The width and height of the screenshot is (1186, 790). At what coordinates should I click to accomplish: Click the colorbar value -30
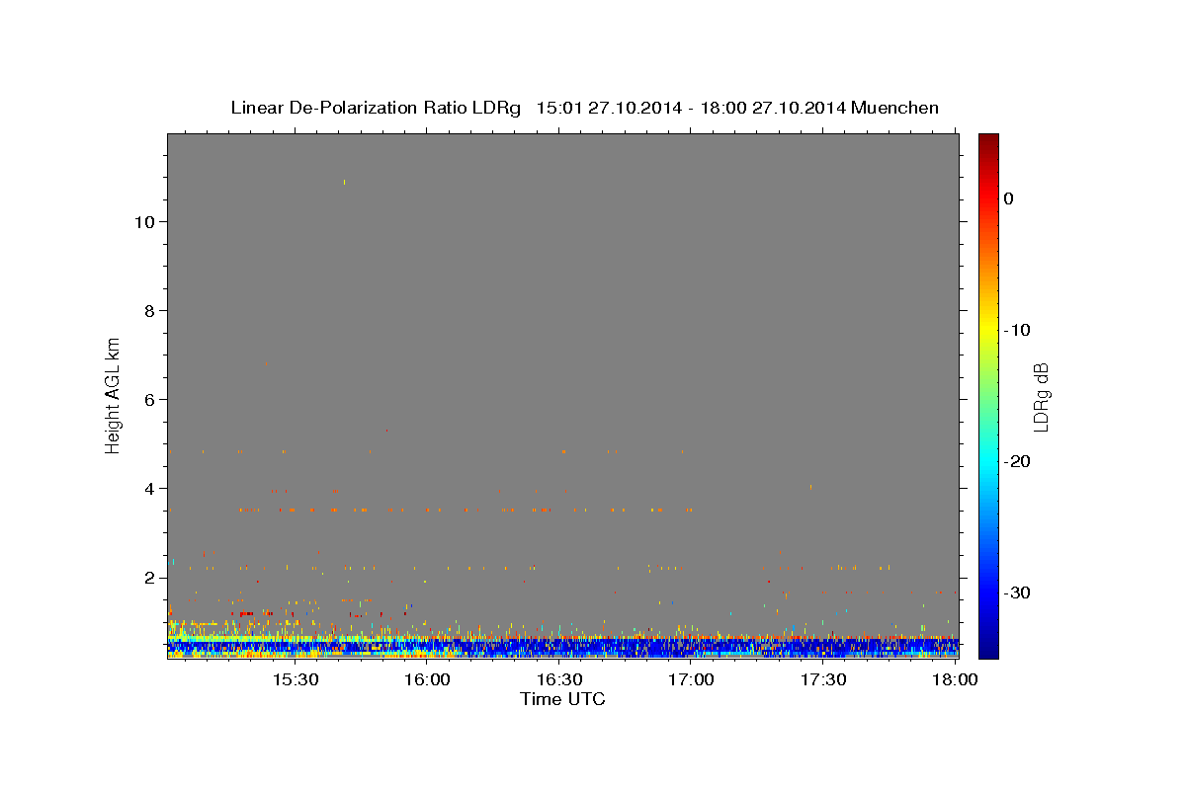click(x=1018, y=592)
